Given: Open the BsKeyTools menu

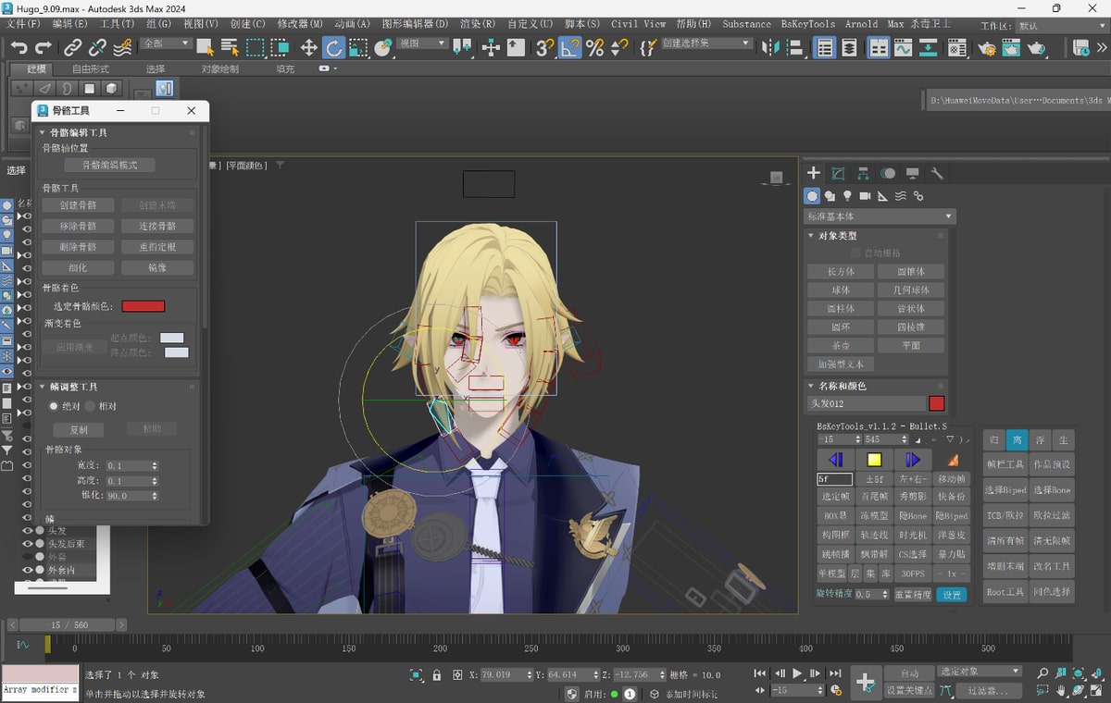Looking at the screenshot, I should point(808,23).
